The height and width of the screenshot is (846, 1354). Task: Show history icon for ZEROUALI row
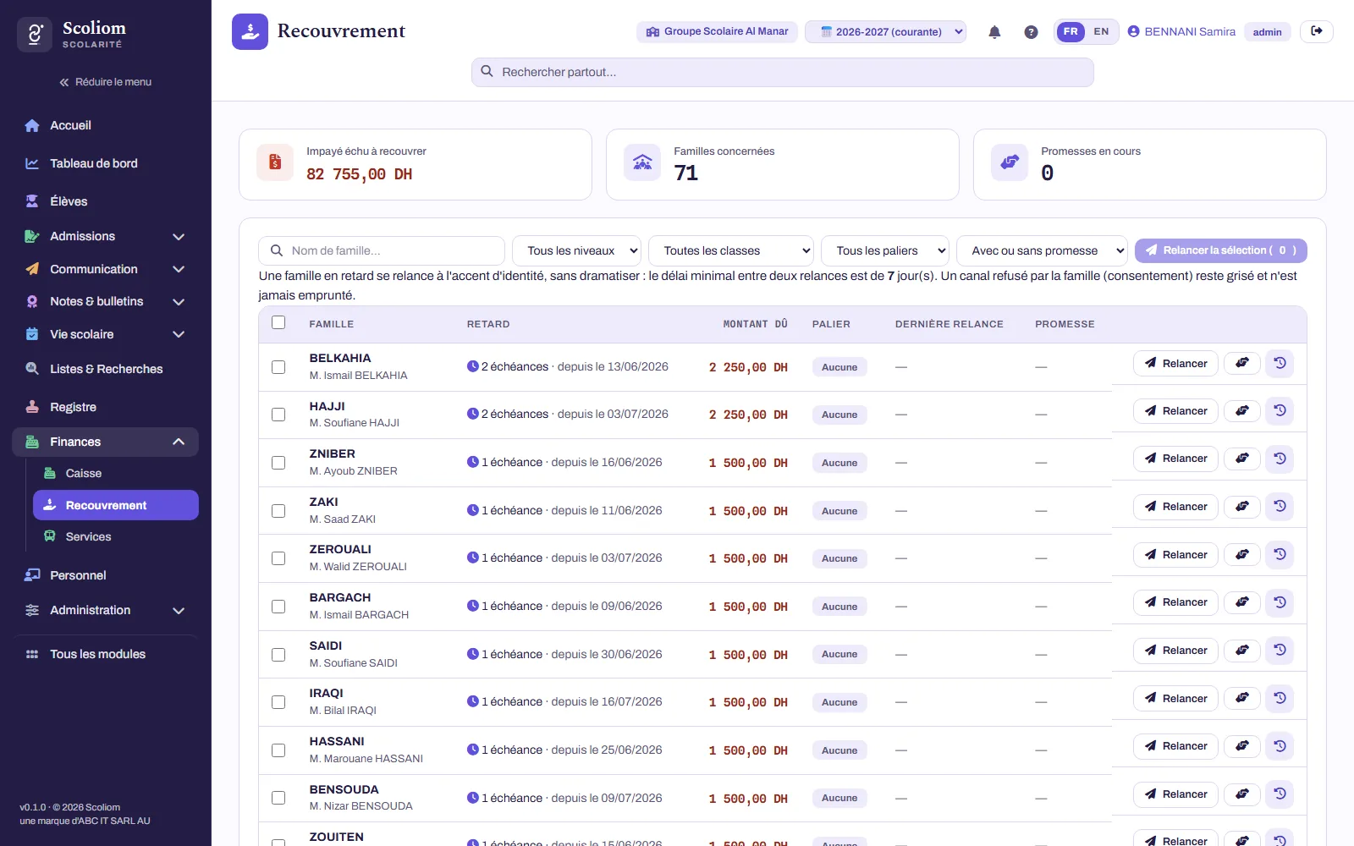coord(1280,555)
